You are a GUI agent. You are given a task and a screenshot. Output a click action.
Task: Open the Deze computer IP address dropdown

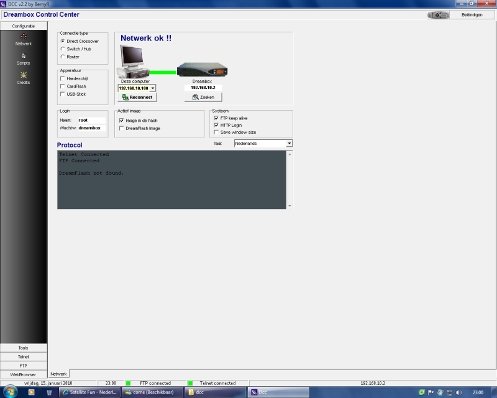[x=153, y=88]
